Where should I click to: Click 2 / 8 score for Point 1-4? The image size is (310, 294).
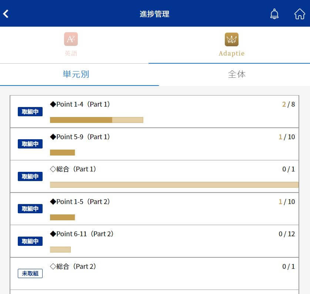[289, 104]
